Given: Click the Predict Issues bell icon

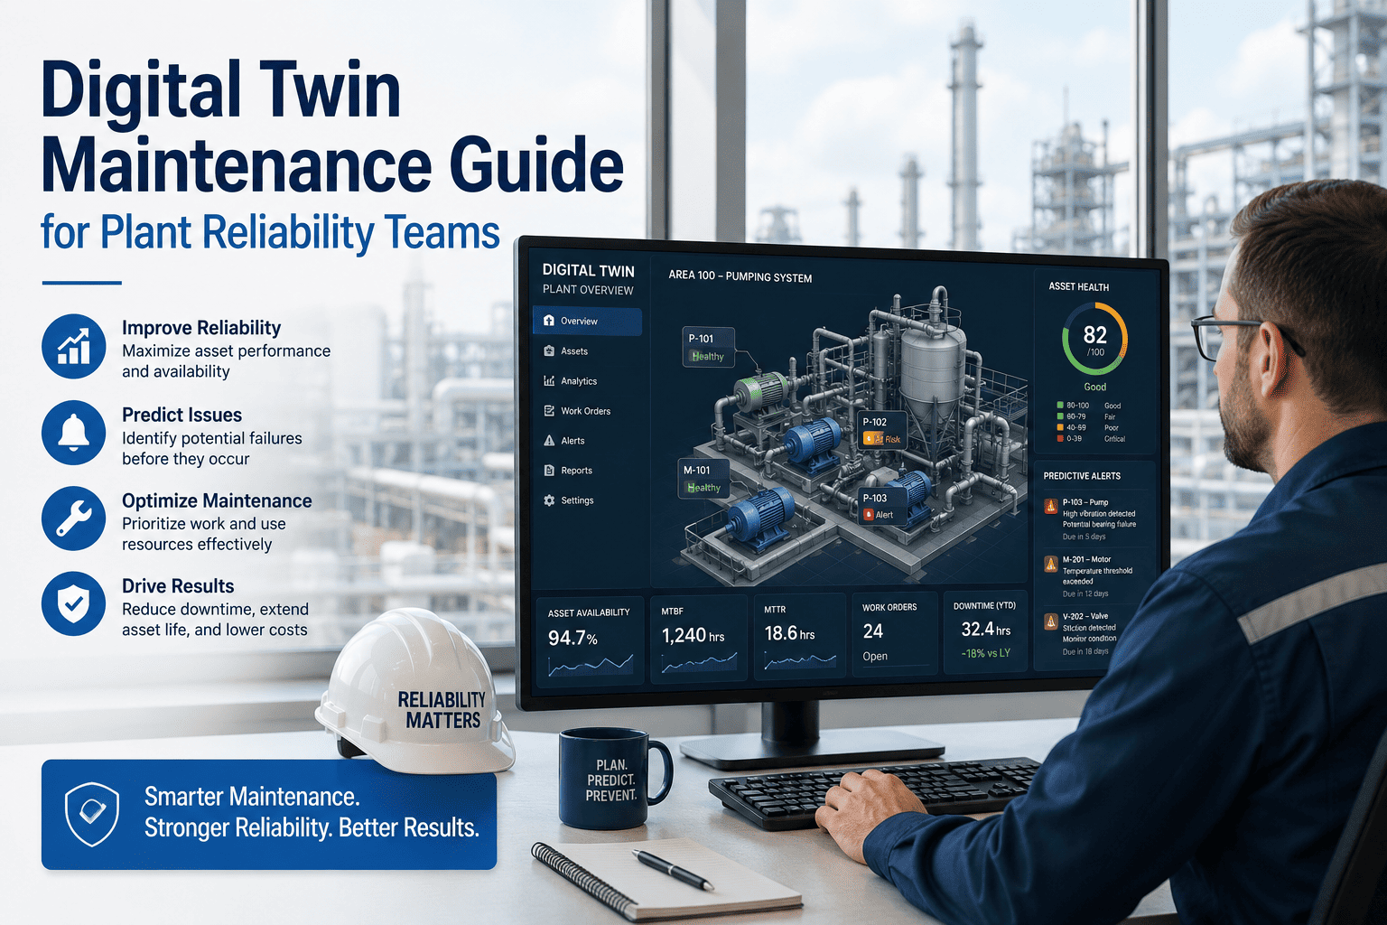Looking at the screenshot, I should point(74,433).
